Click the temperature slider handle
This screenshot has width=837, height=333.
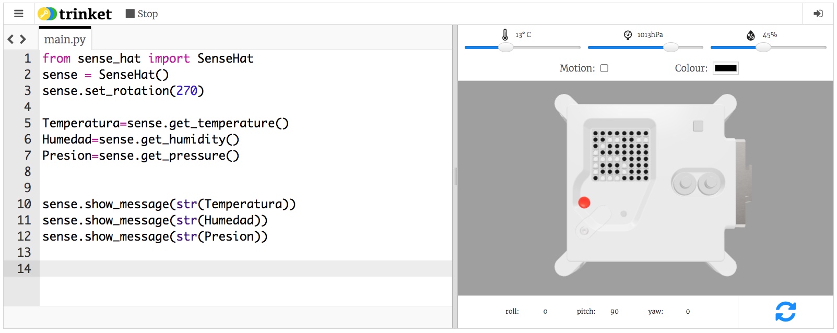505,47
